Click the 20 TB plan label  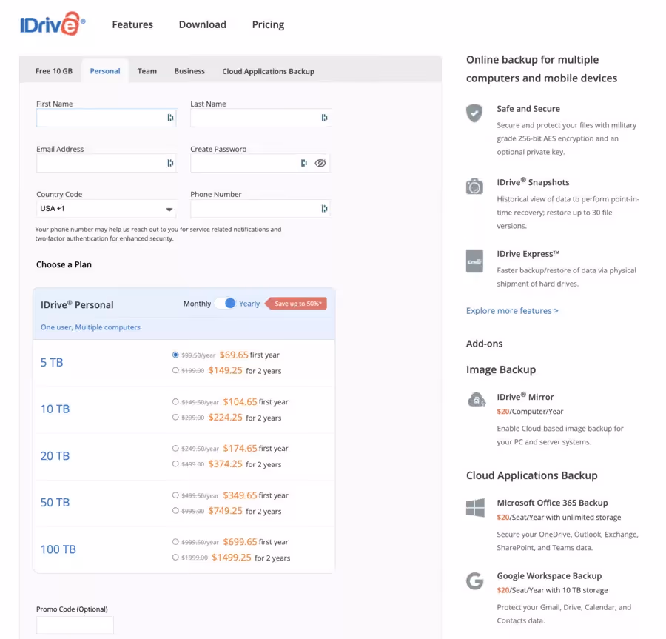[x=55, y=456]
